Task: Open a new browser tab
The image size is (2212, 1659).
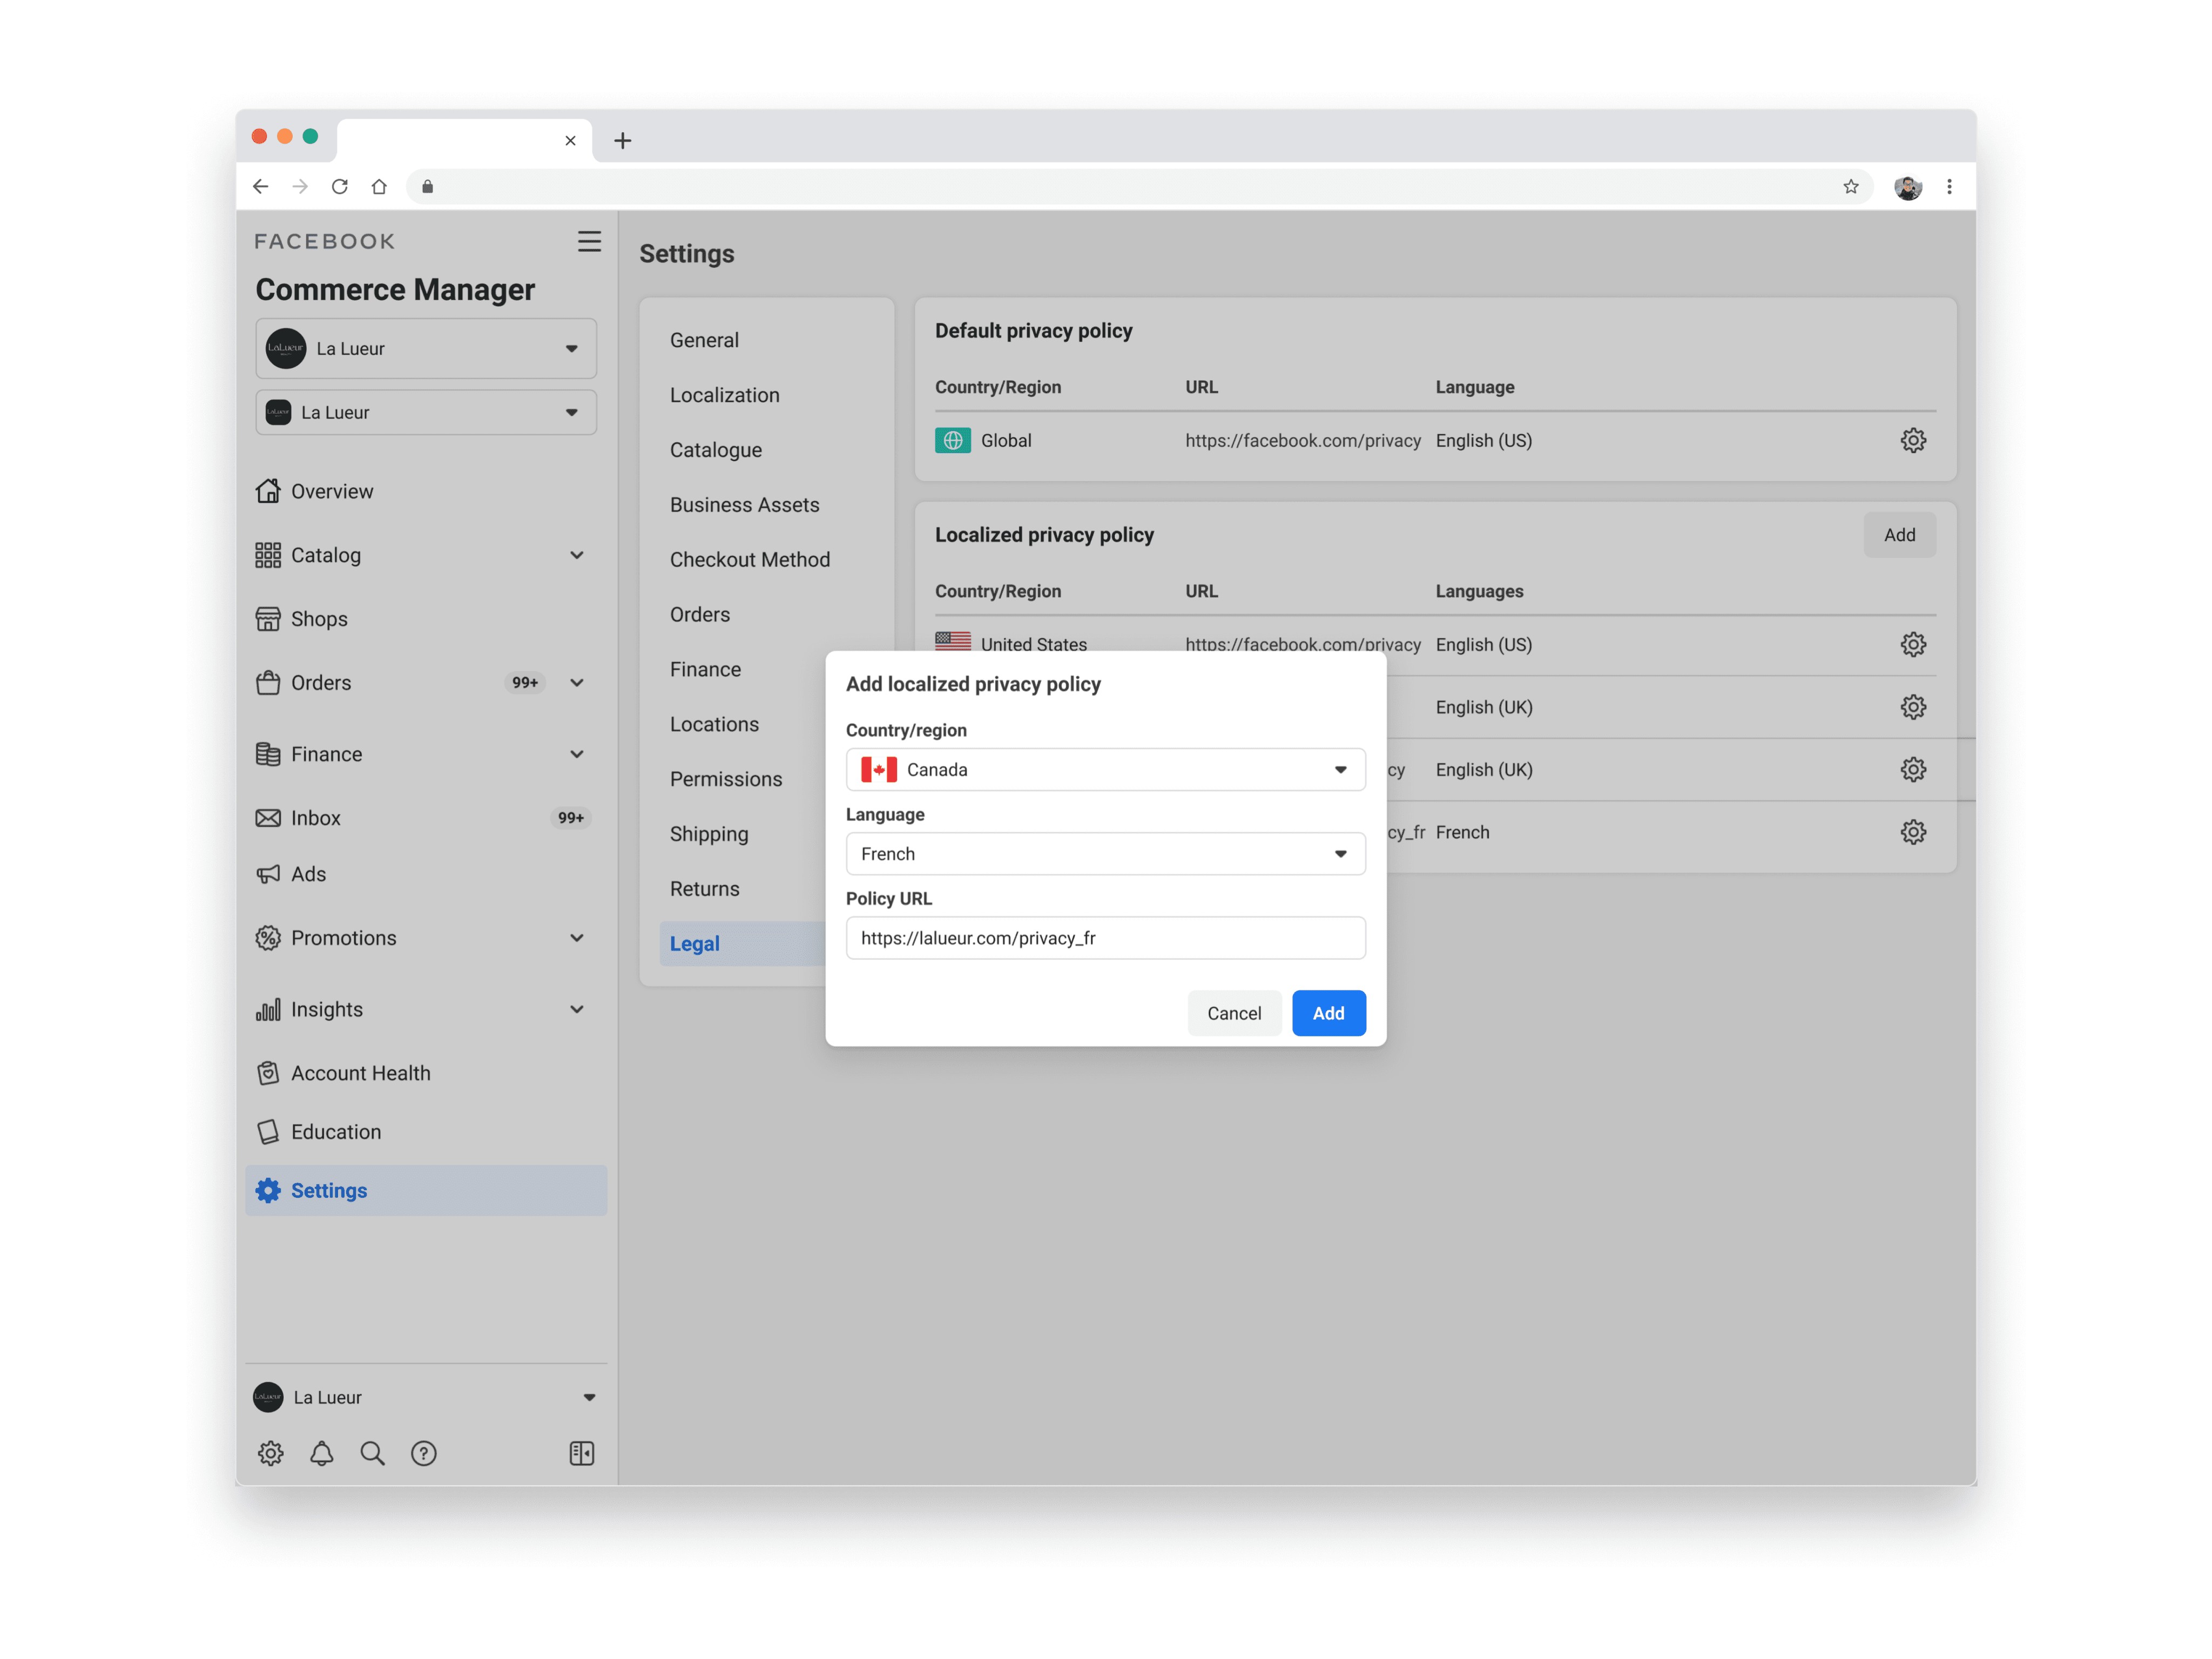Action: 622,141
